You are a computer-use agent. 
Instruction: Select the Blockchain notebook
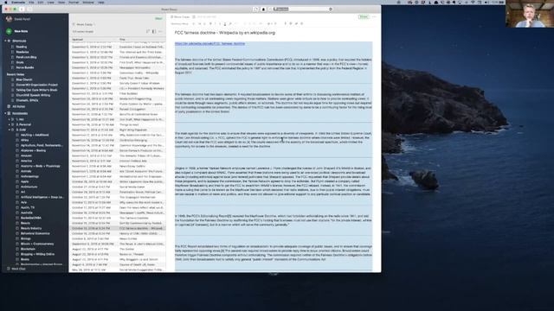coord(28,249)
